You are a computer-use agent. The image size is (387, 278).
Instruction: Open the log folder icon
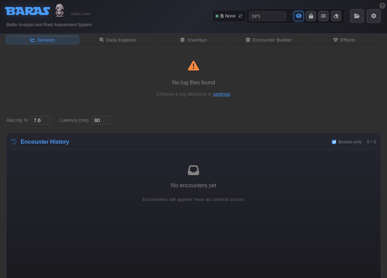click(357, 16)
